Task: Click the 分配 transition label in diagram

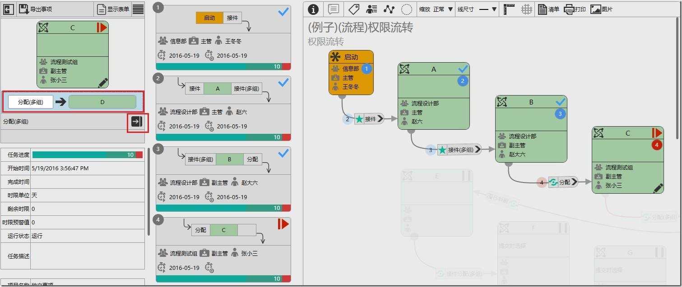Action: [563, 182]
